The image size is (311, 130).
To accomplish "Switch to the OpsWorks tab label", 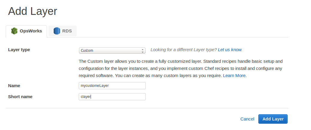I will tap(31, 31).
